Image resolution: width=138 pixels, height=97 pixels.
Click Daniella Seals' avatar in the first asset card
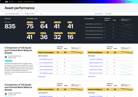pyautogui.click(x=6, y=57)
